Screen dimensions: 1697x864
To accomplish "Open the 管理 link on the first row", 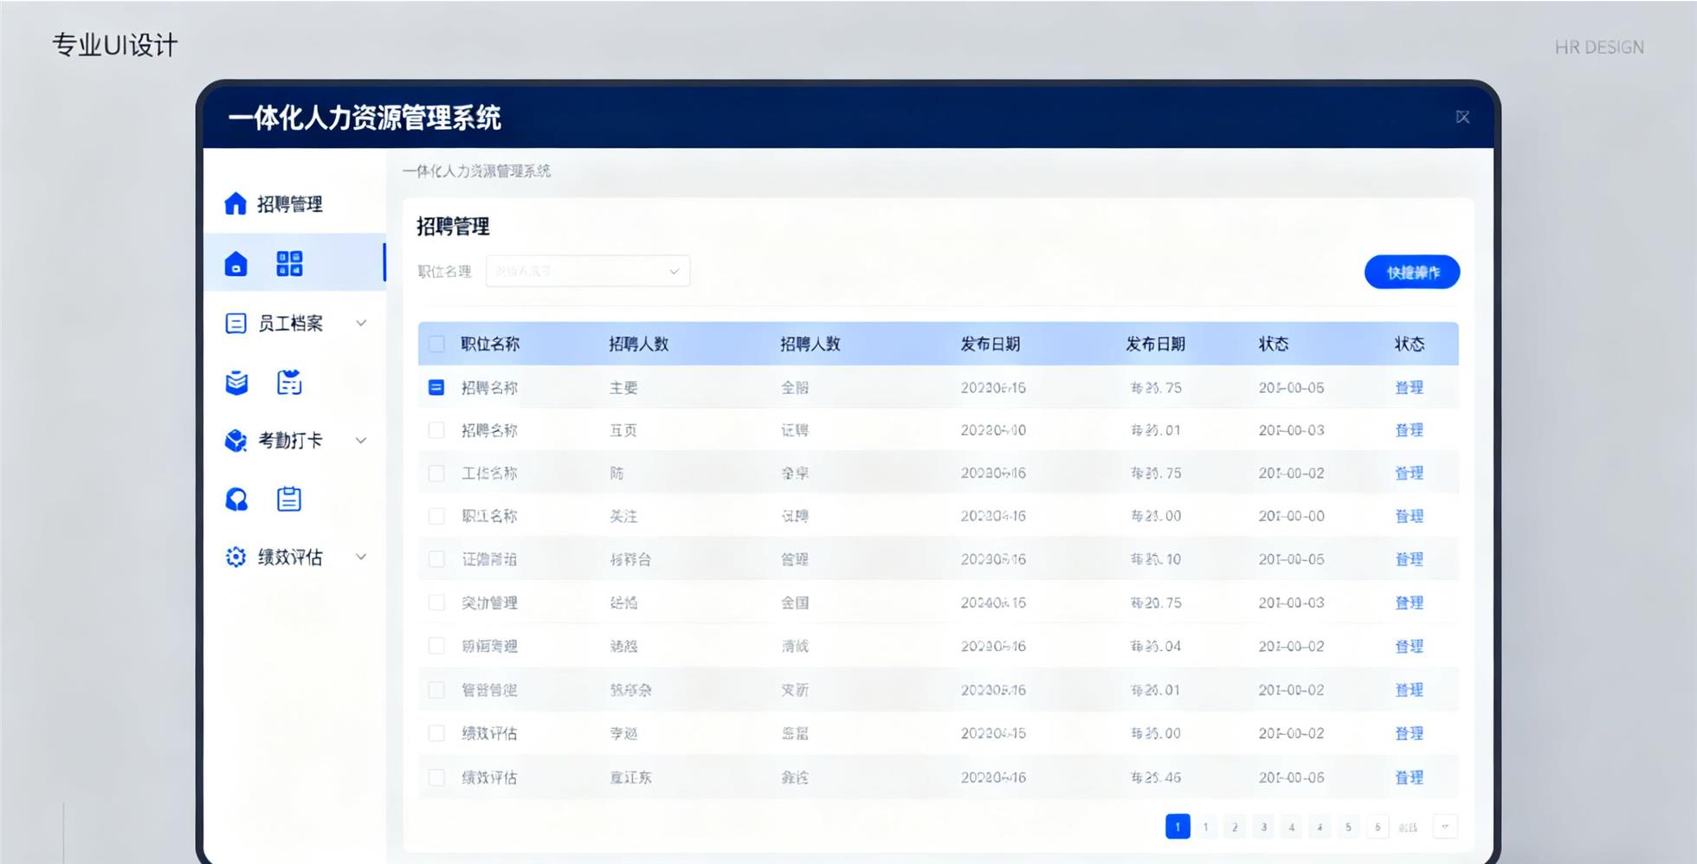I will click(x=1410, y=387).
